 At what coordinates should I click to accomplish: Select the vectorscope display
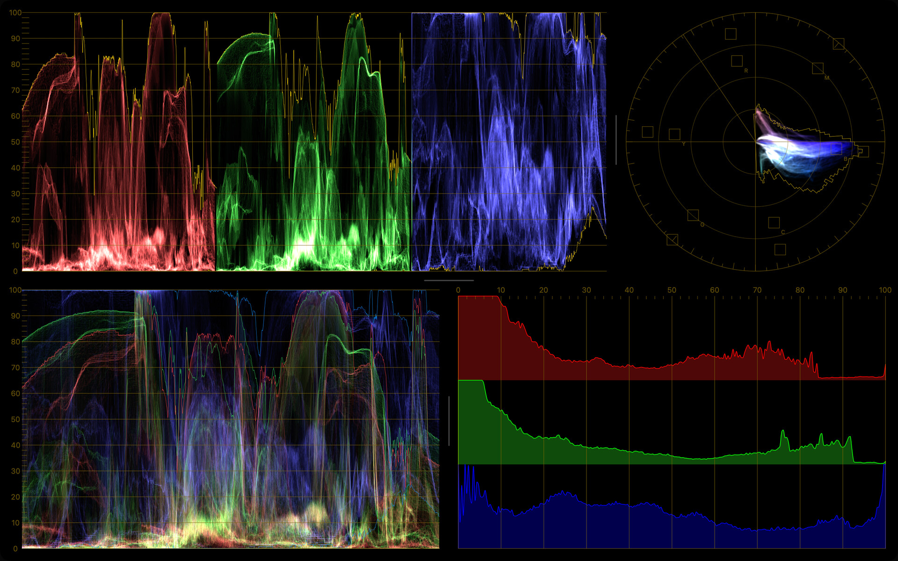pyautogui.click(x=755, y=142)
